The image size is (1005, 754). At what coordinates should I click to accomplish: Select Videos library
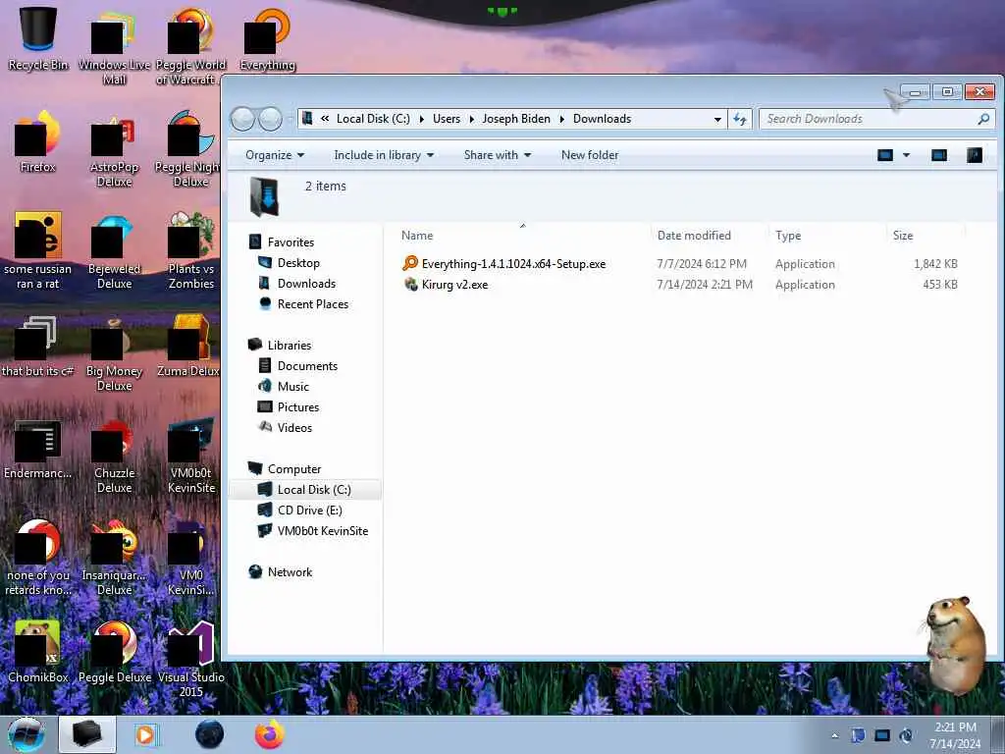pyautogui.click(x=294, y=427)
